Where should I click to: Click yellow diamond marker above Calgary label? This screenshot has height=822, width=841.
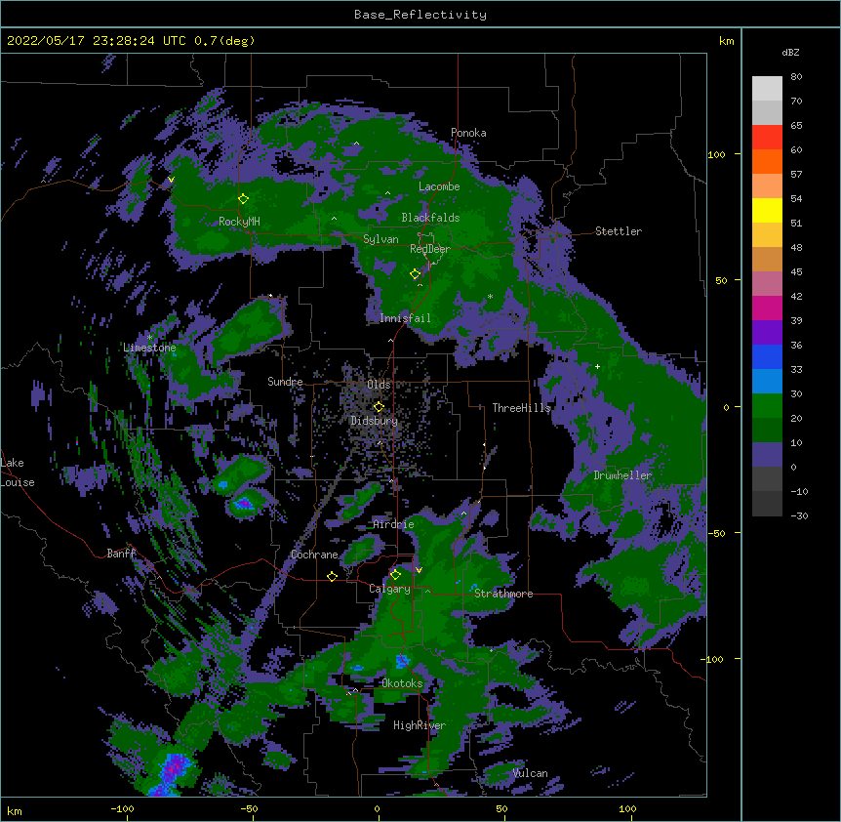(395, 575)
